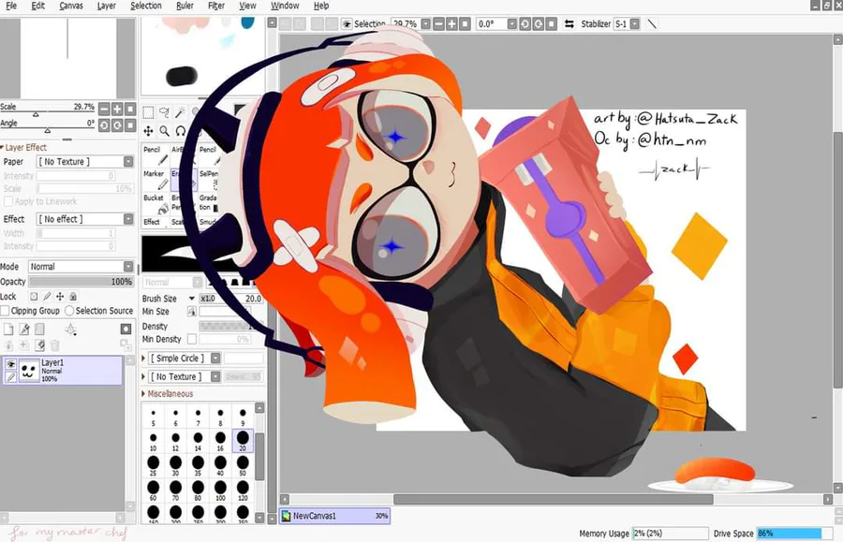The height and width of the screenshot is (542, 843).
Task: Open the brush No Texture dropdown
Action: (x=185, y=377)
